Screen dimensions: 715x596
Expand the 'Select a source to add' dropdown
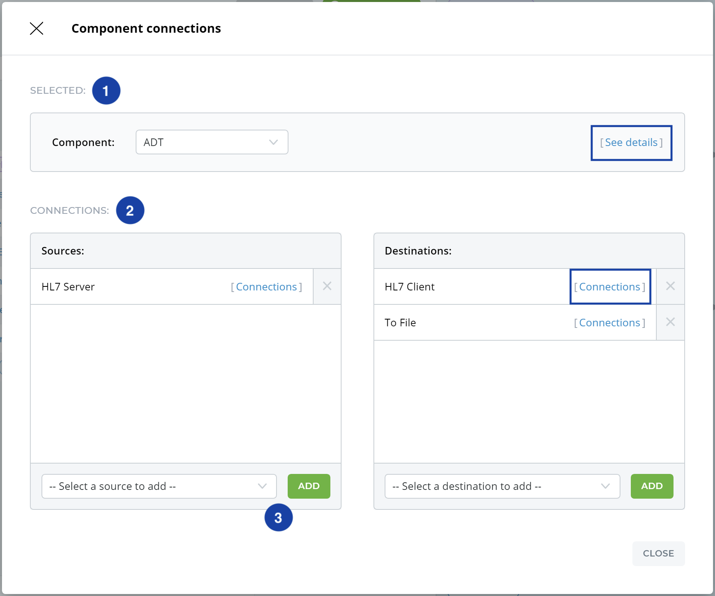pos(159,486)
